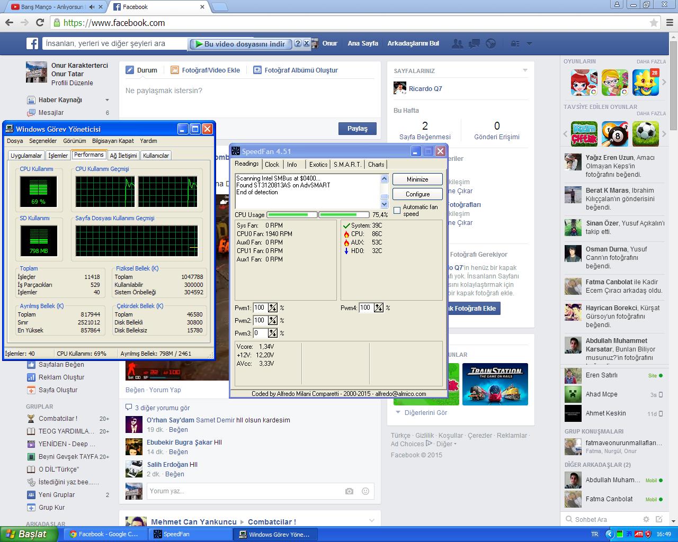Screen dimensions: 678x542
Task: Open Task Manager Dosya menu
Action: pos(15,141)
